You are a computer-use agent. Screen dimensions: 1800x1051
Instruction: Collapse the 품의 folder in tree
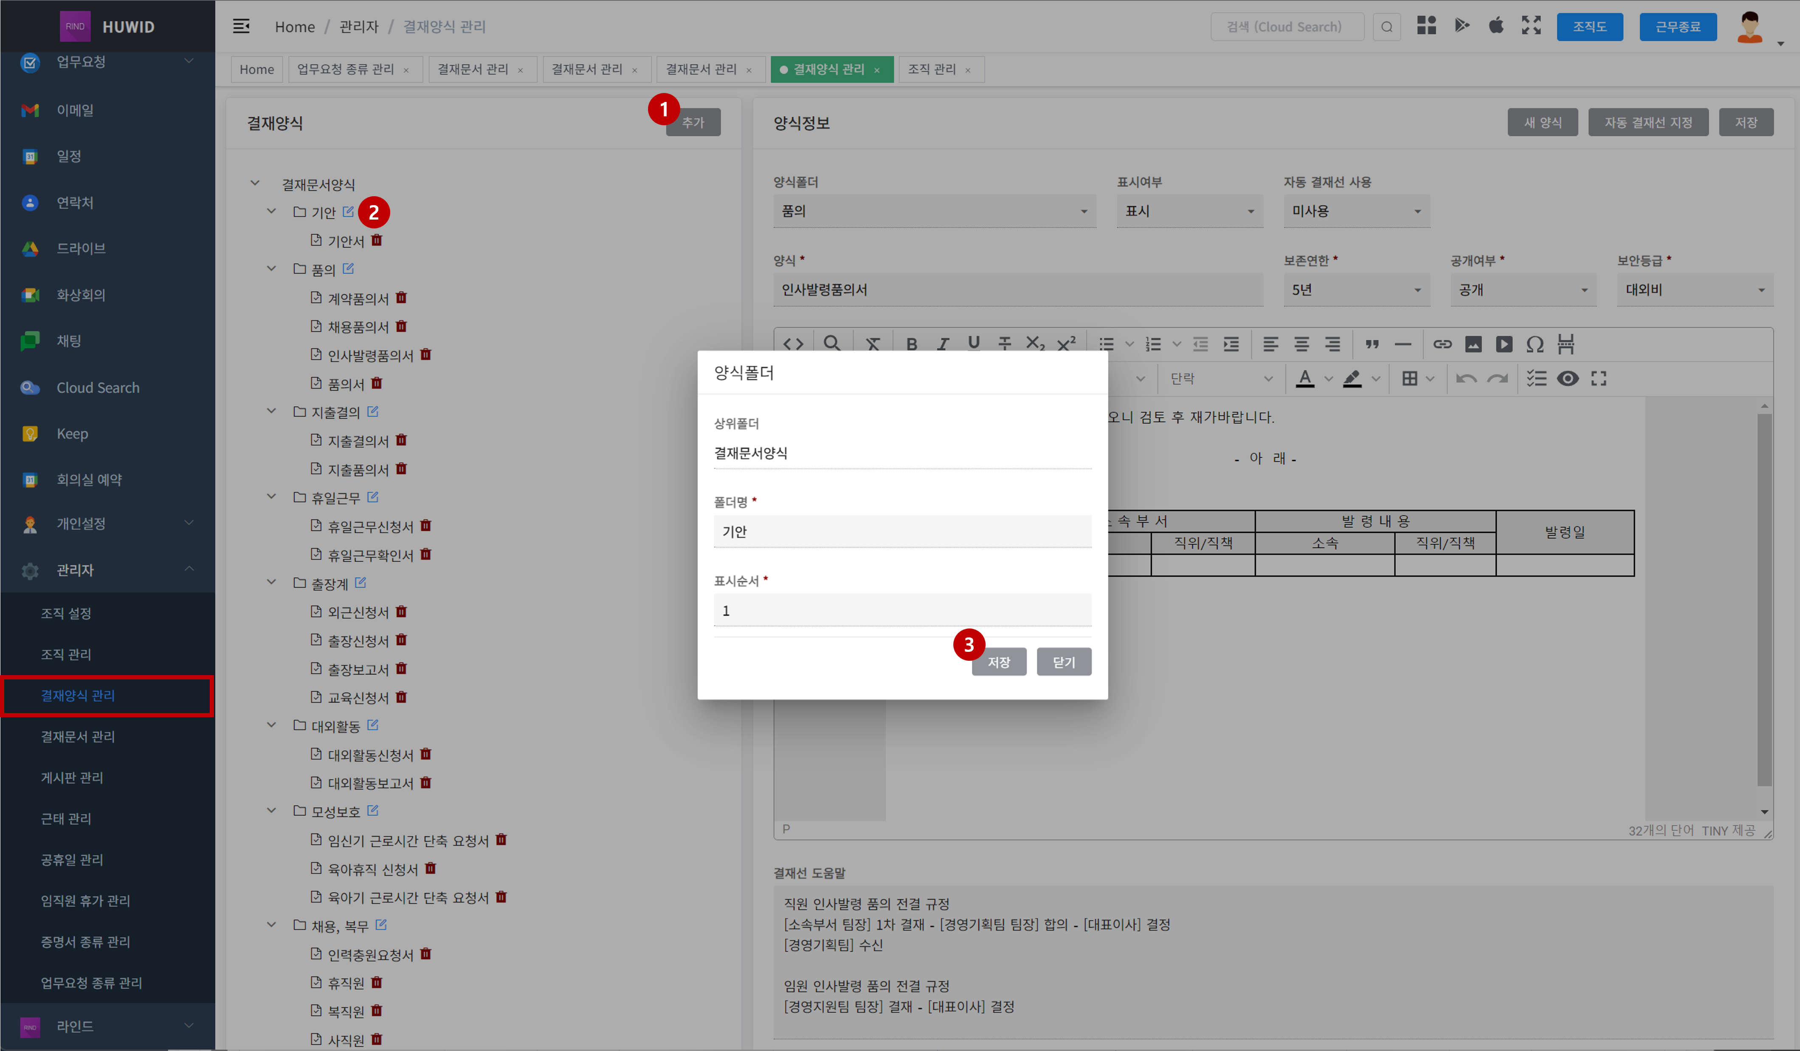tap(271, 269)
